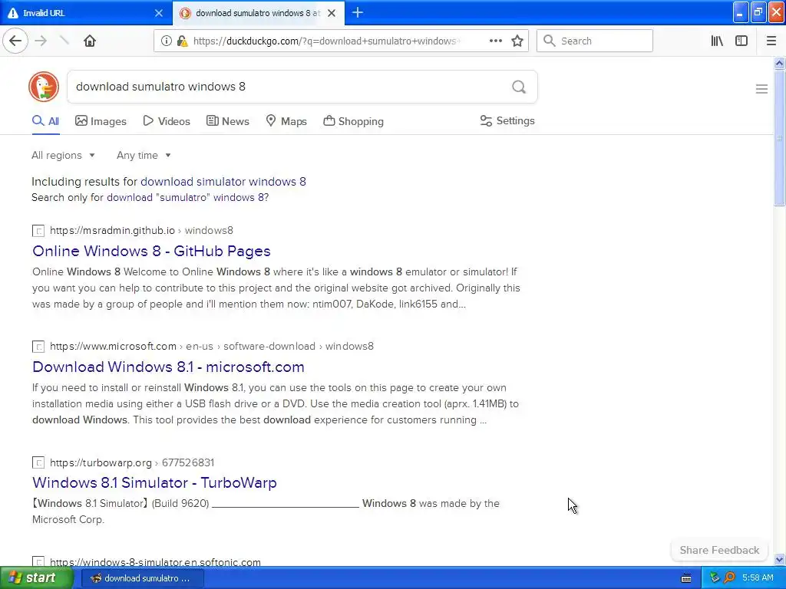This screenshot has width=786, height=589.
Task: Switch to the Invalid URL tab
Action: coord(86,13)
